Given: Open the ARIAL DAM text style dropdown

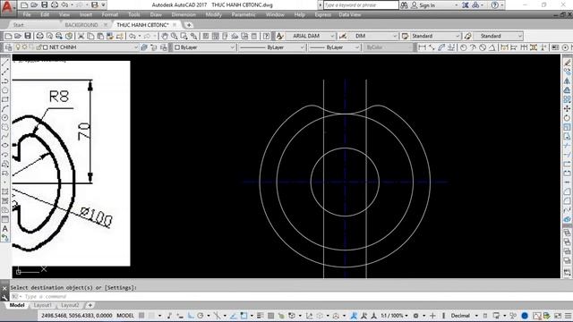Looking at the screenshot, I should pyautogui.click(x=332, y=36).
